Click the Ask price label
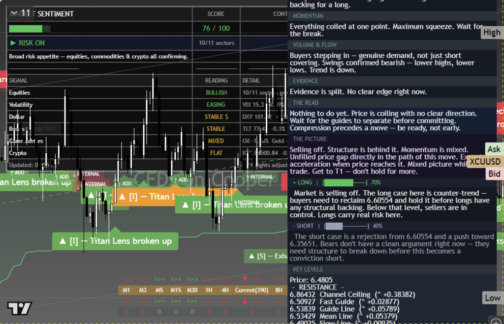504x324 pixels. point(494,149)
